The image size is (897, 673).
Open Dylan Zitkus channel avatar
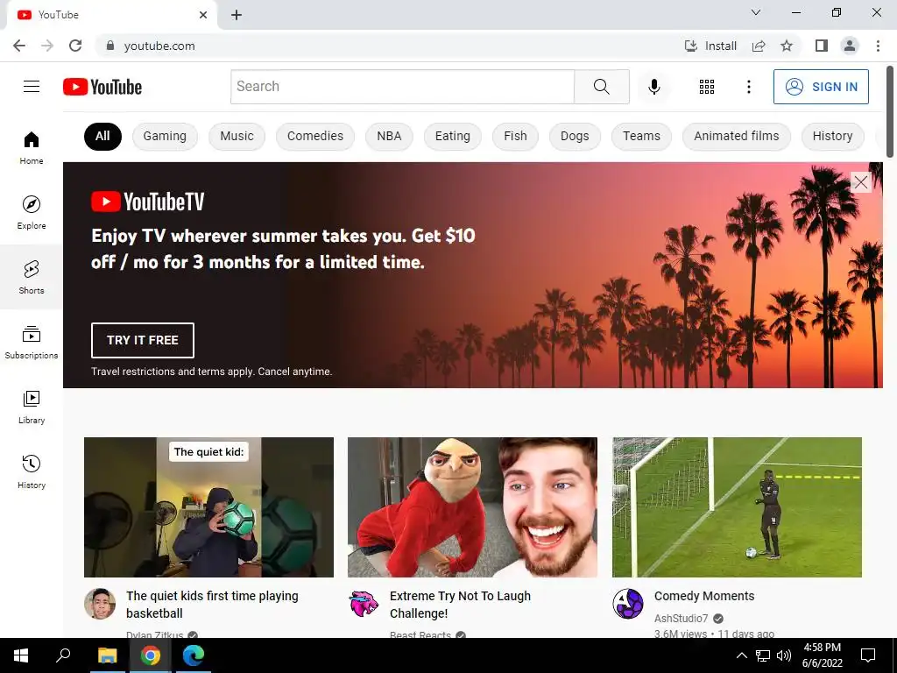100,604
